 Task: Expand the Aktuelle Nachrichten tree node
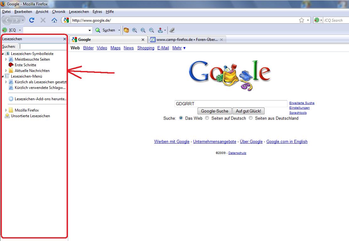(x=6, y=71)
